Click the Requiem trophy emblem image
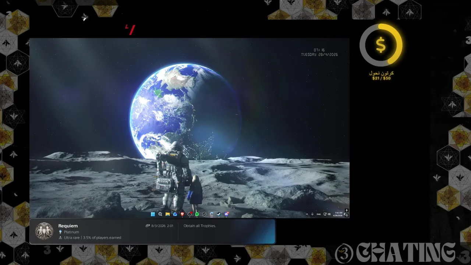The height and width of the screenshot is (265, 471). pyautogui.click(x=44, y=232)
